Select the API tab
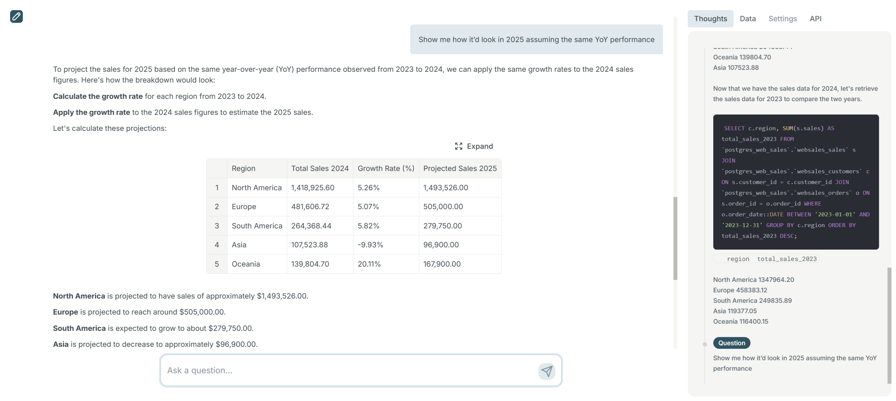Viewport: 896px width, 401px height. 815,19
